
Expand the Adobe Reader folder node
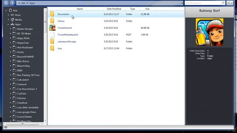coord(10,29)
